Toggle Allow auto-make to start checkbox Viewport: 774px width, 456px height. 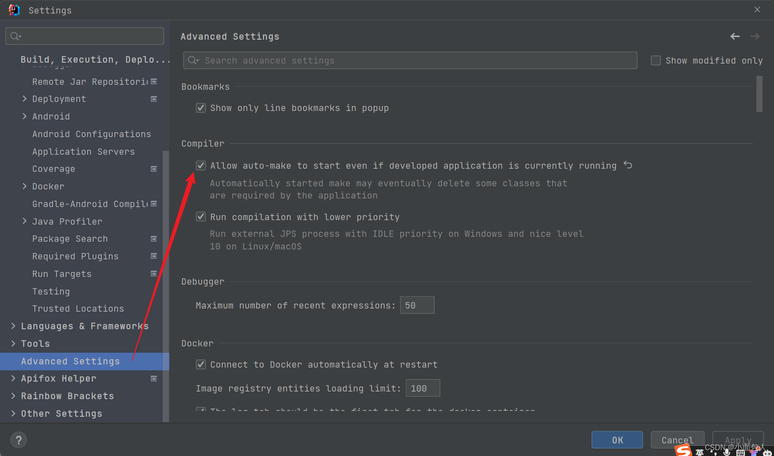[x=201, y=166]
